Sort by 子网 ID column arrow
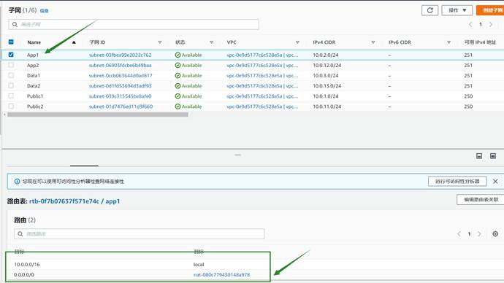 tap(160, 42)
